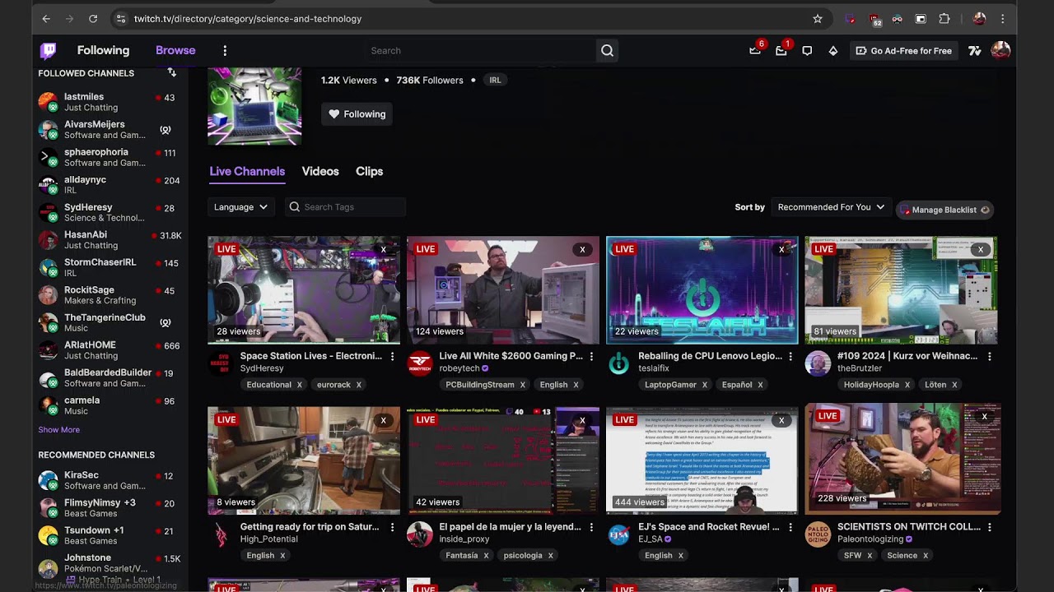Screen dimensions: 1054x592
Task: Open HasanAbi channel in sidebar
Action: [x=109, y=240]
